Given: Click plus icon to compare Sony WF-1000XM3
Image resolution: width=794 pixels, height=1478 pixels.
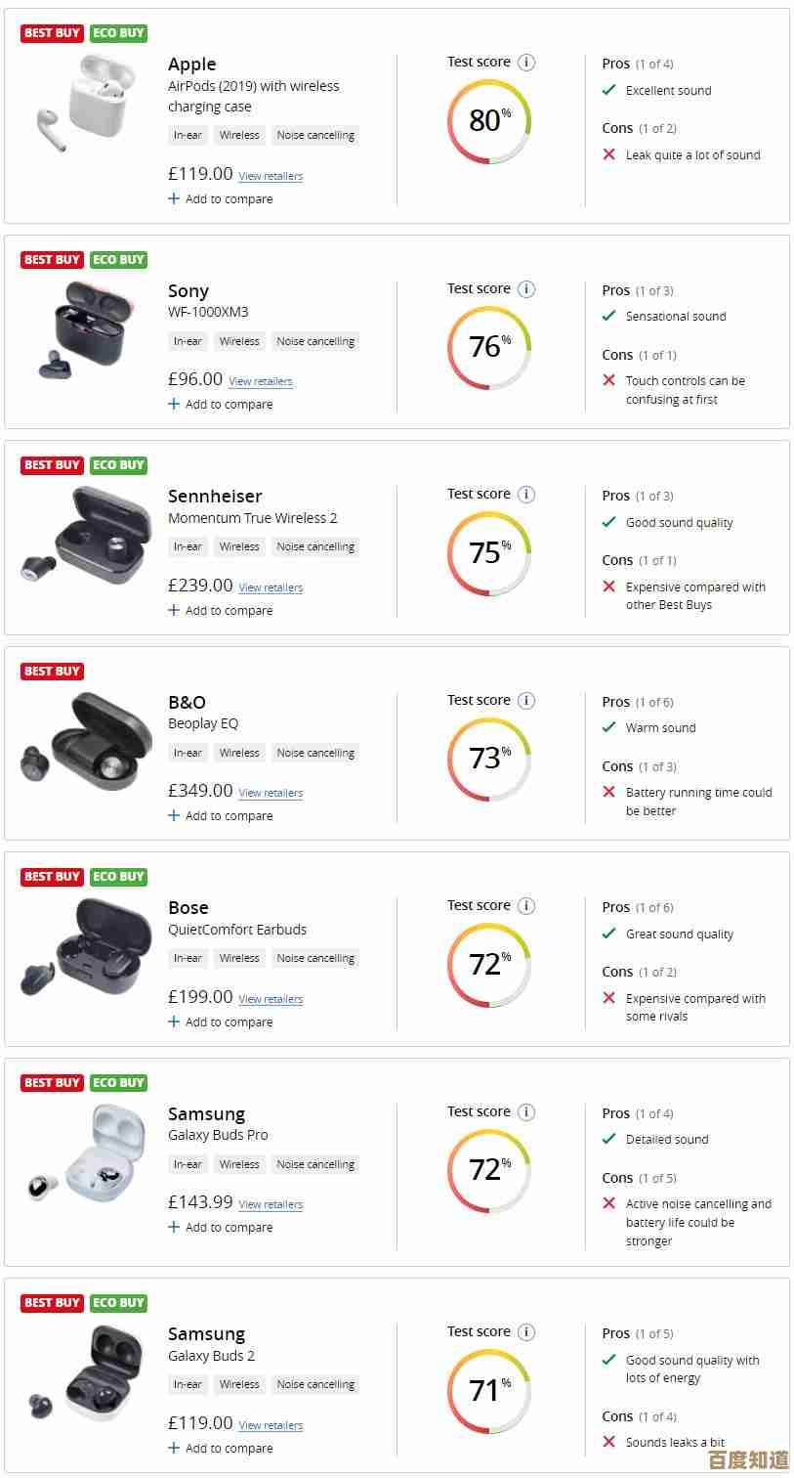Looking at the screenshot, I should coord(174,404).
